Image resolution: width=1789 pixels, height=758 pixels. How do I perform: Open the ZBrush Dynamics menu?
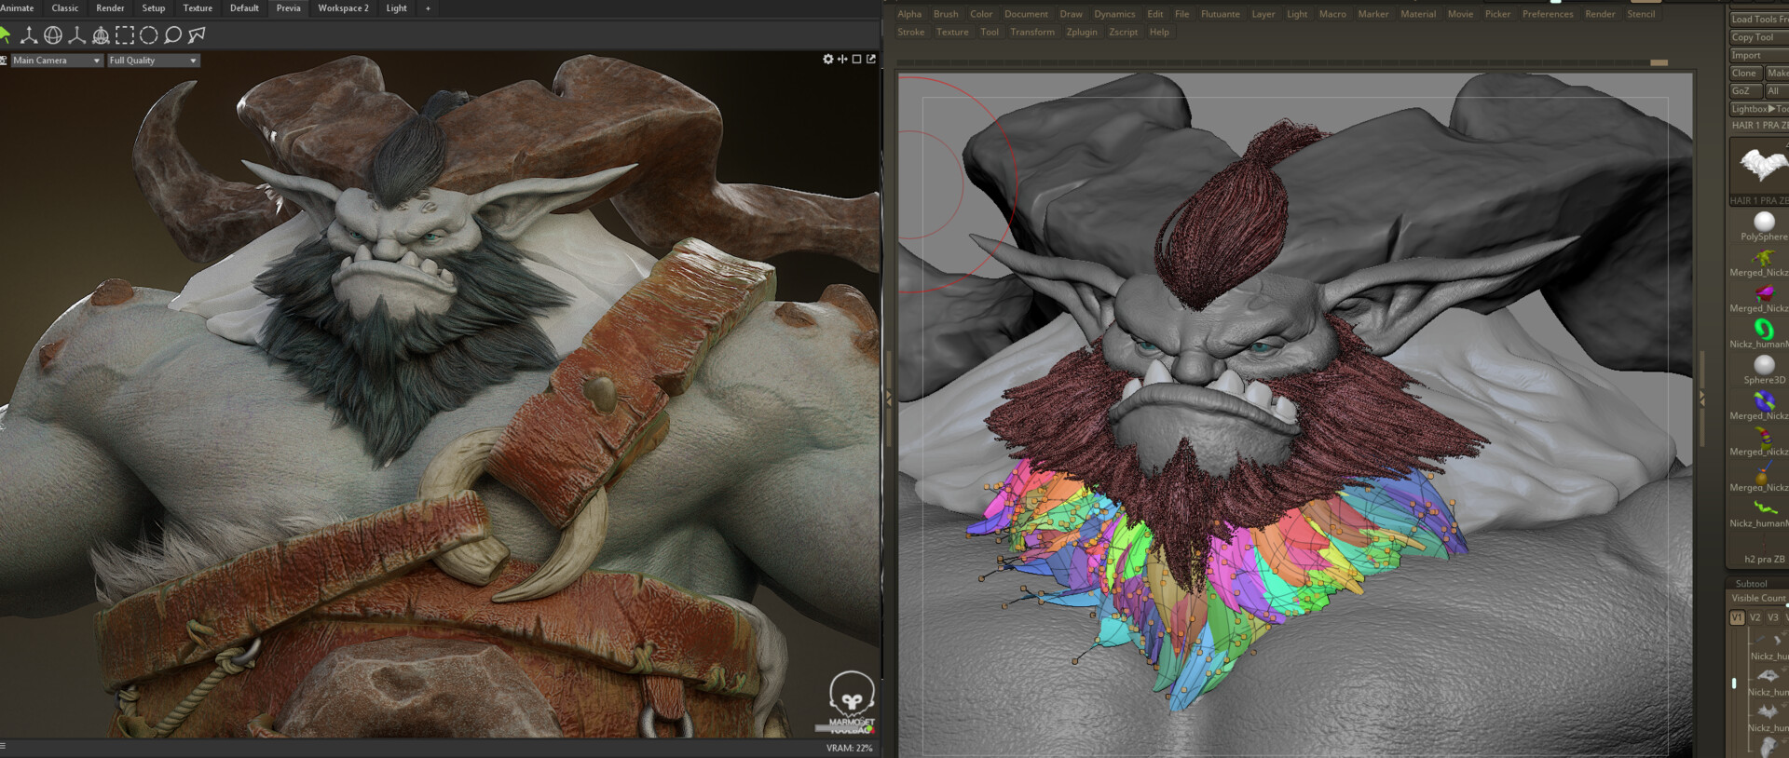1114,14
